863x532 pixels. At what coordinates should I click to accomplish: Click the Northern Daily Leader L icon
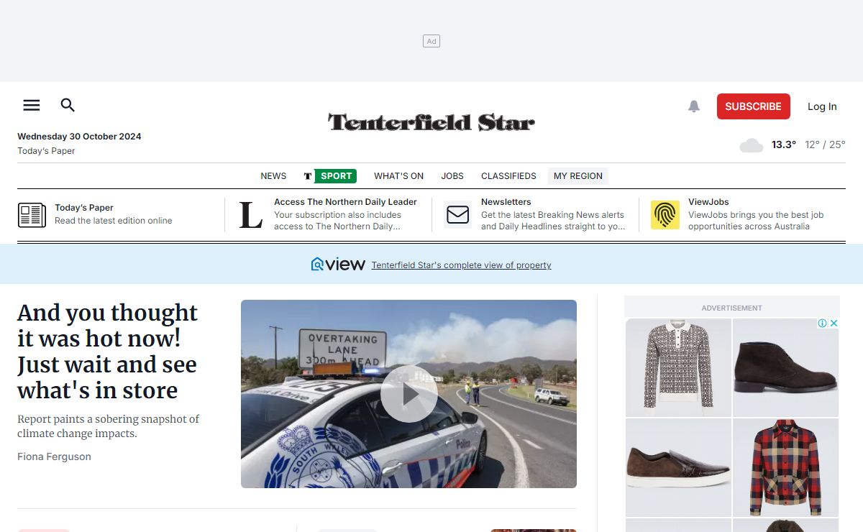click(x=251, y=215)
